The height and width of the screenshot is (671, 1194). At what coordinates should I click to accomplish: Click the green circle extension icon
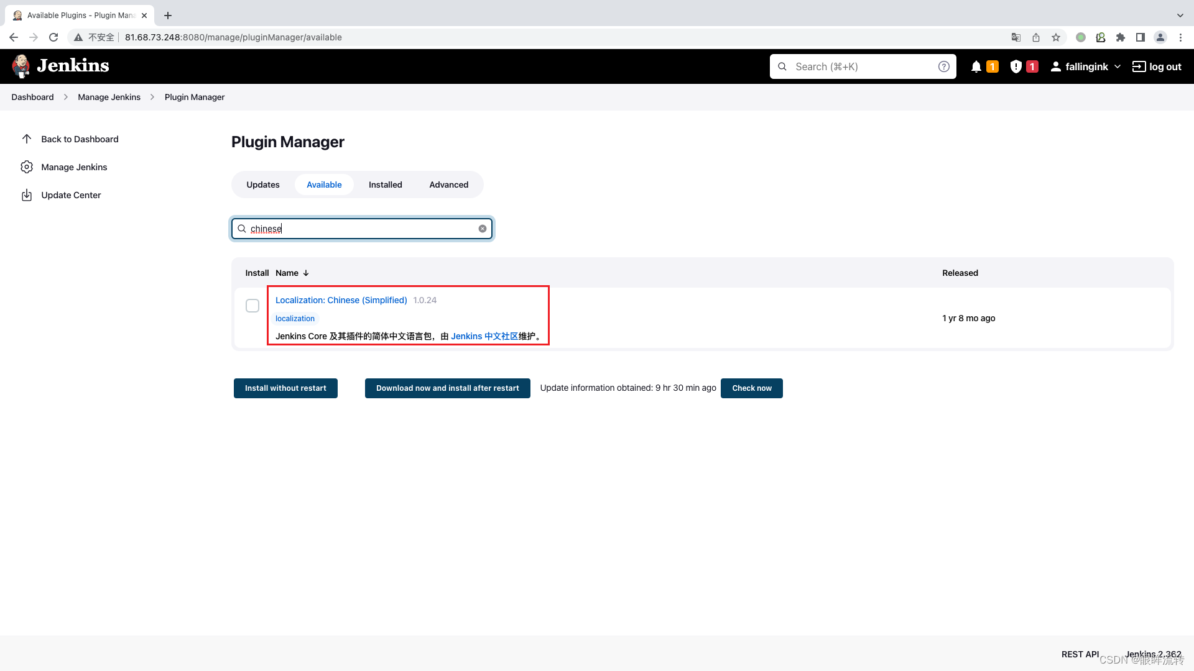1081,37
